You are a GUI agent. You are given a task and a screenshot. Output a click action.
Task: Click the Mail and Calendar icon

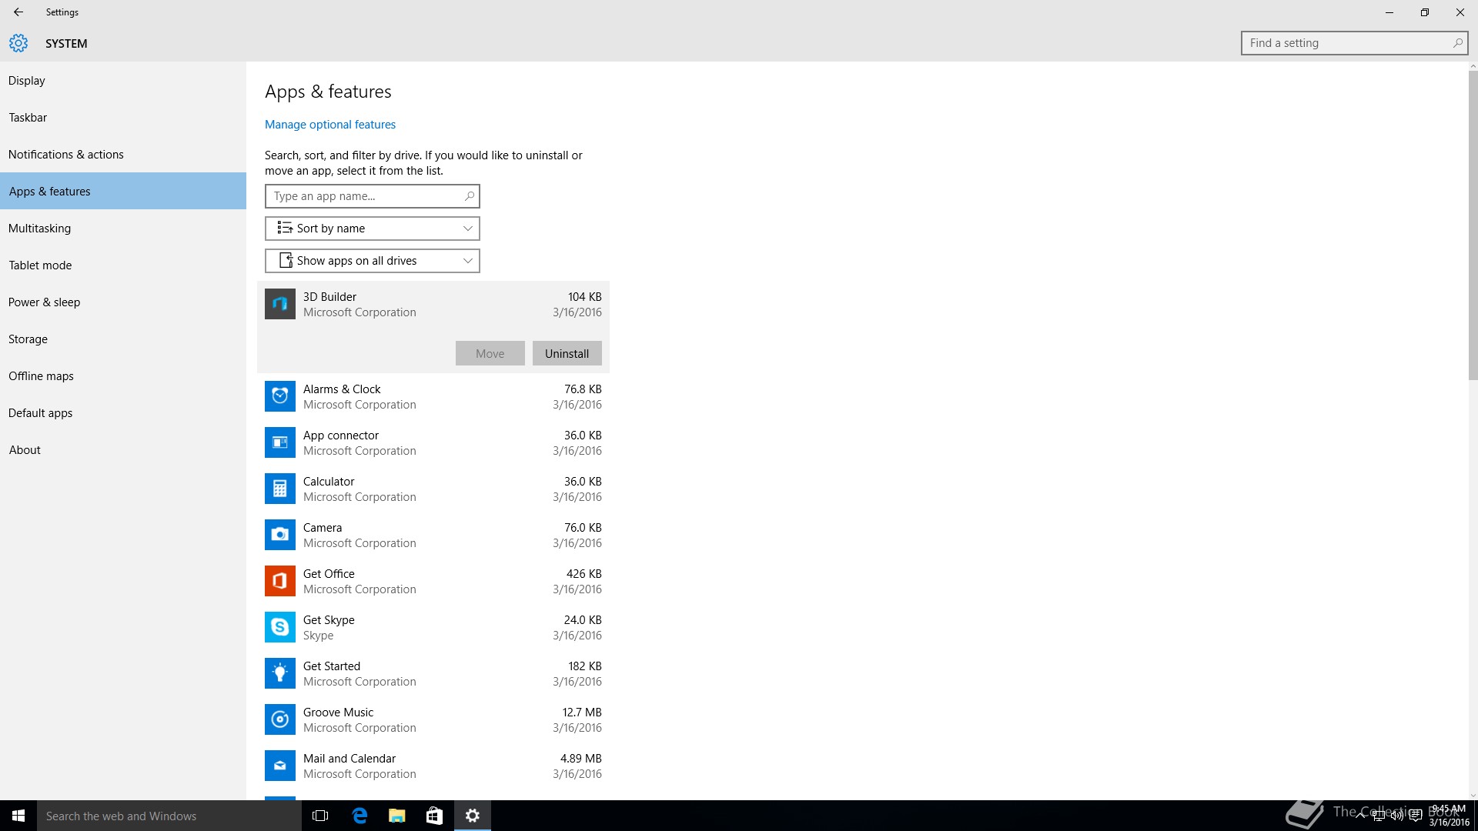(279, 766)
